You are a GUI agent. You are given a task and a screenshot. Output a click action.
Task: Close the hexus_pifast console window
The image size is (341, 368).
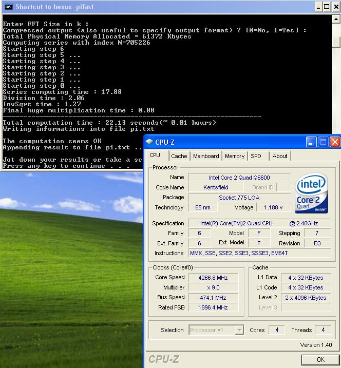point(336,7)
